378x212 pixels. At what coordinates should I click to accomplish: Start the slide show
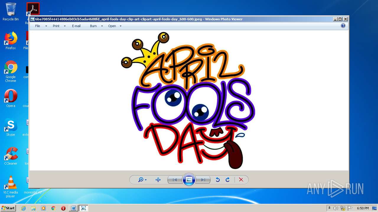pyautogui.click(x=189, y=180)
